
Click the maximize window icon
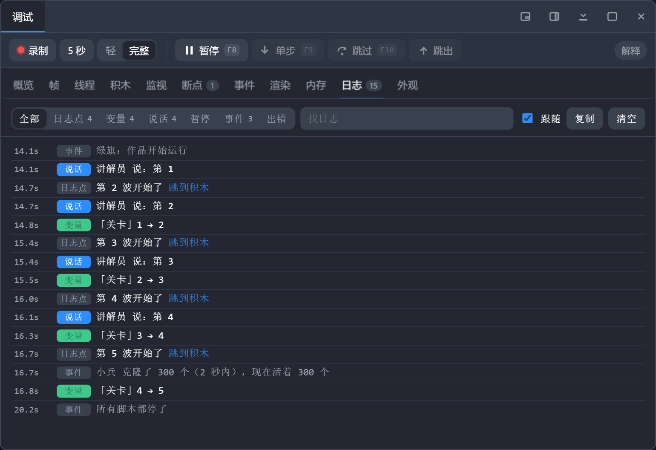tap(612, 17)
